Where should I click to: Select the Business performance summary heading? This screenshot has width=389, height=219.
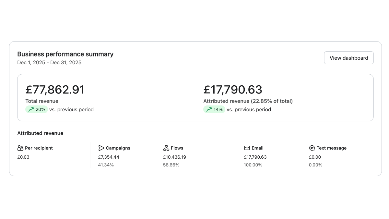[65, 54]
